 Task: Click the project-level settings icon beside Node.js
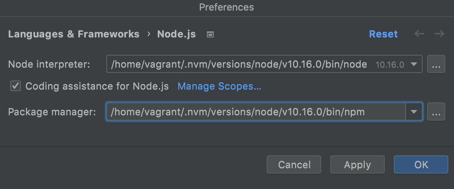[x=211, y=34]
